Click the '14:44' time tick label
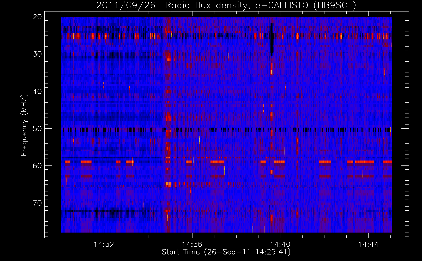The width and height of the screenshot is (422, 261). click(368, 245)
